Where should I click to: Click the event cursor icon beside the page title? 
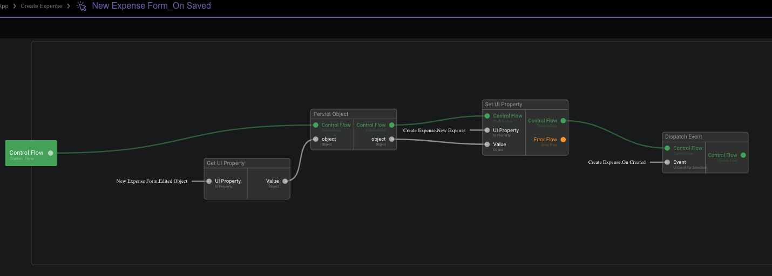[82, 6]
